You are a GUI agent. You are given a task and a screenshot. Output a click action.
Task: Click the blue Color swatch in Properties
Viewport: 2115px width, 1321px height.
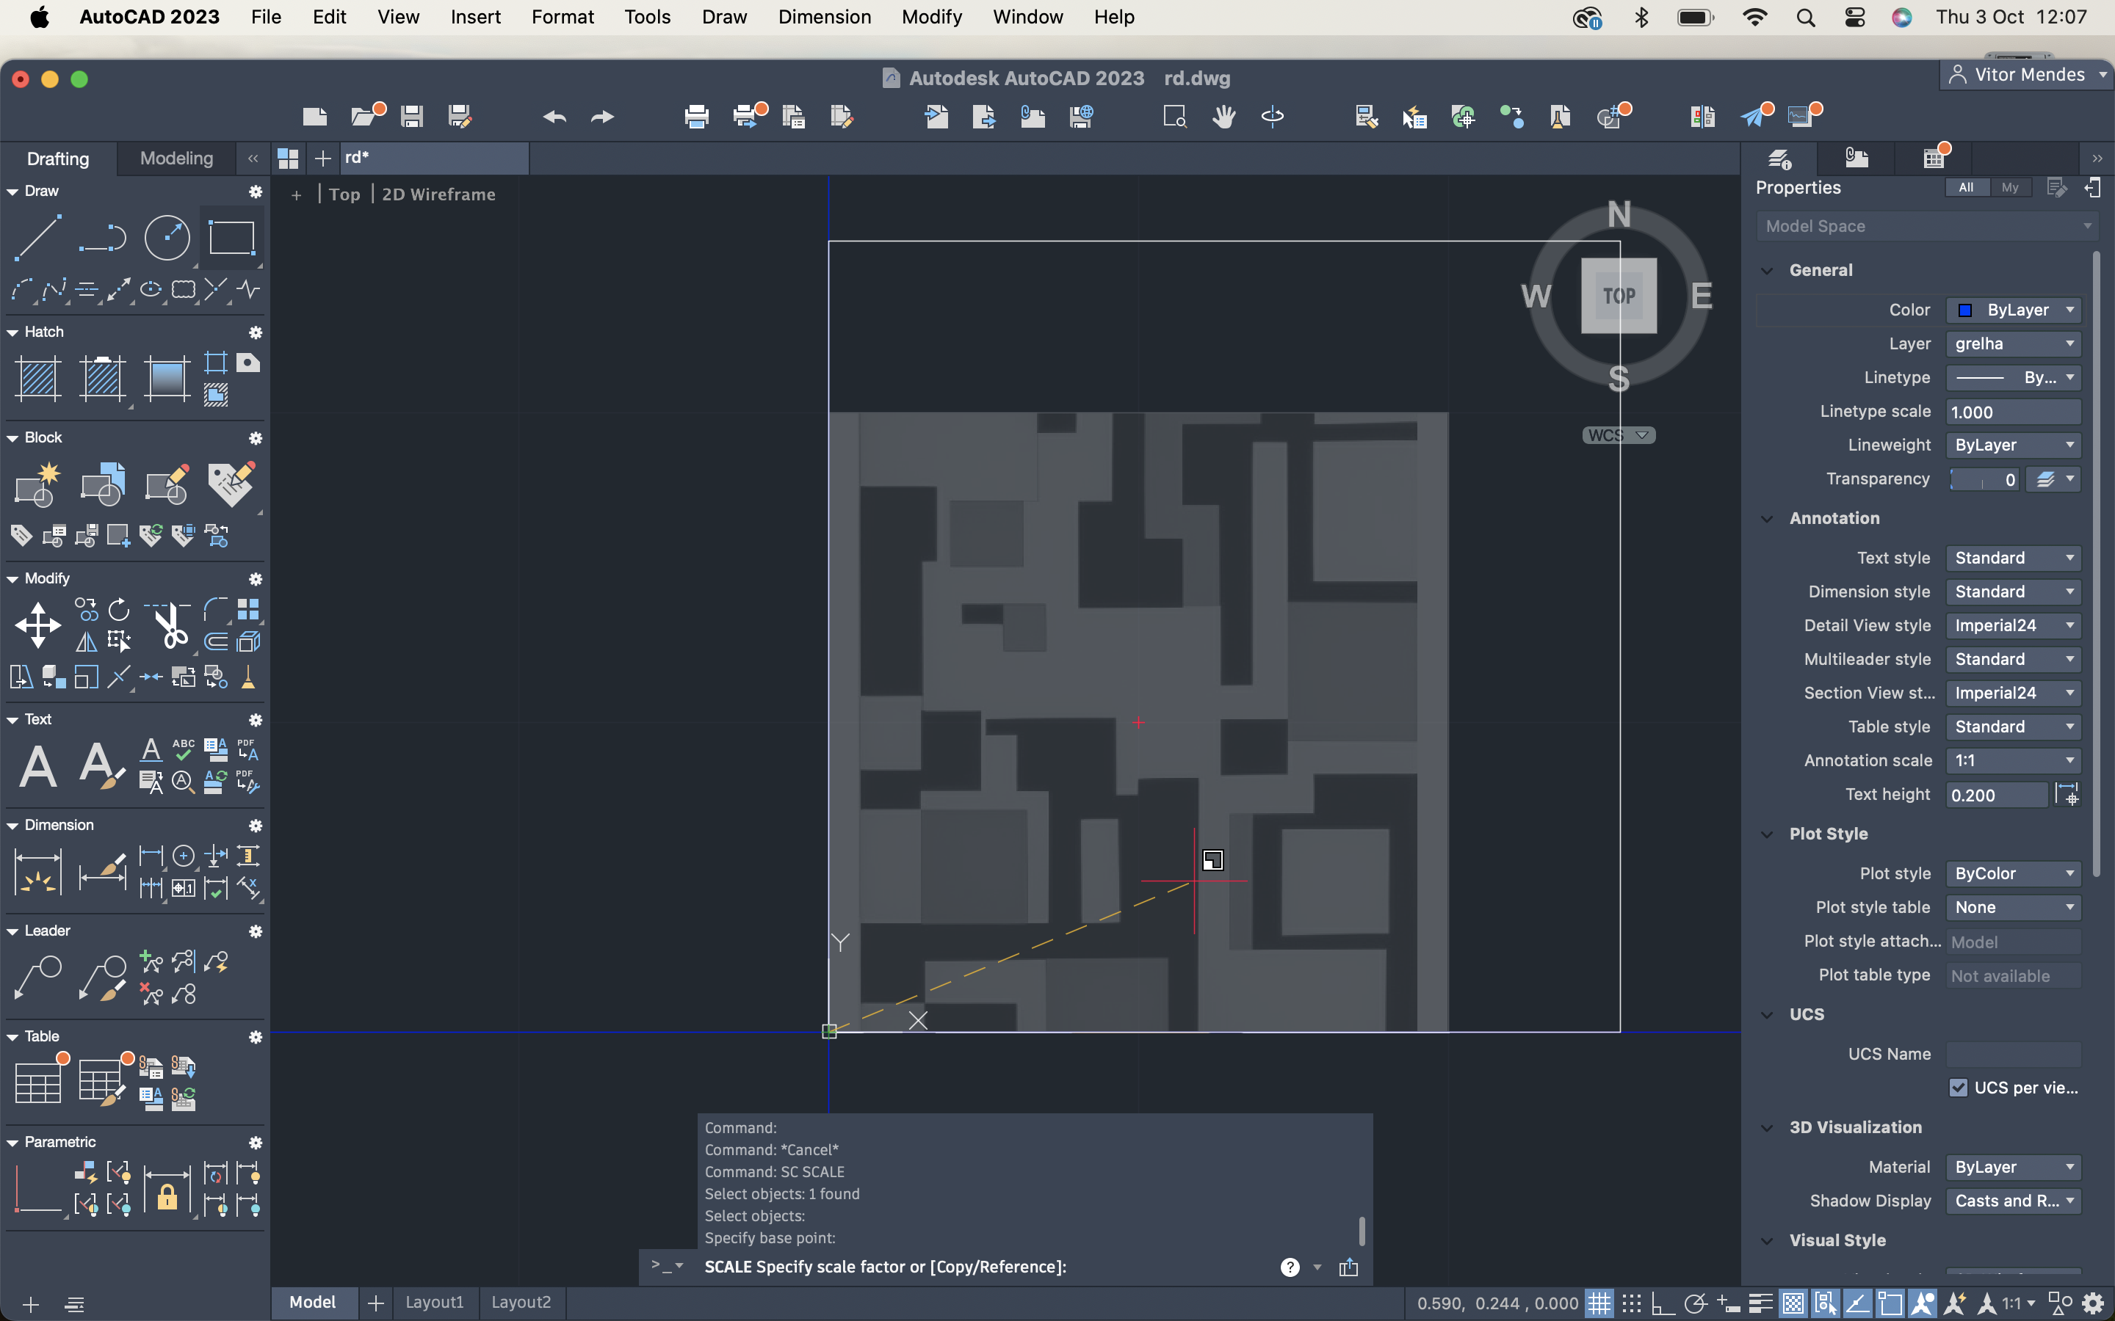pos(1964,311)
